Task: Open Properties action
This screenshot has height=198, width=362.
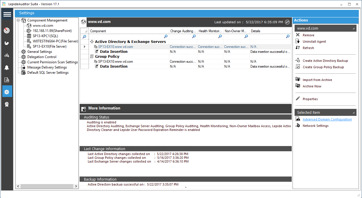Action: tap(310, 99)
